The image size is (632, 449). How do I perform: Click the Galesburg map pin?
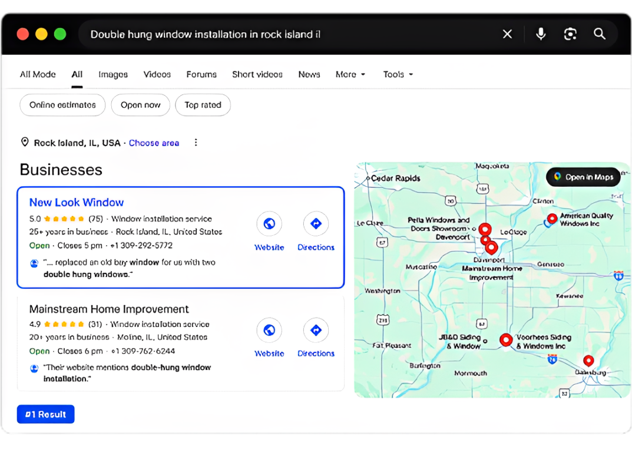point(588,361)
